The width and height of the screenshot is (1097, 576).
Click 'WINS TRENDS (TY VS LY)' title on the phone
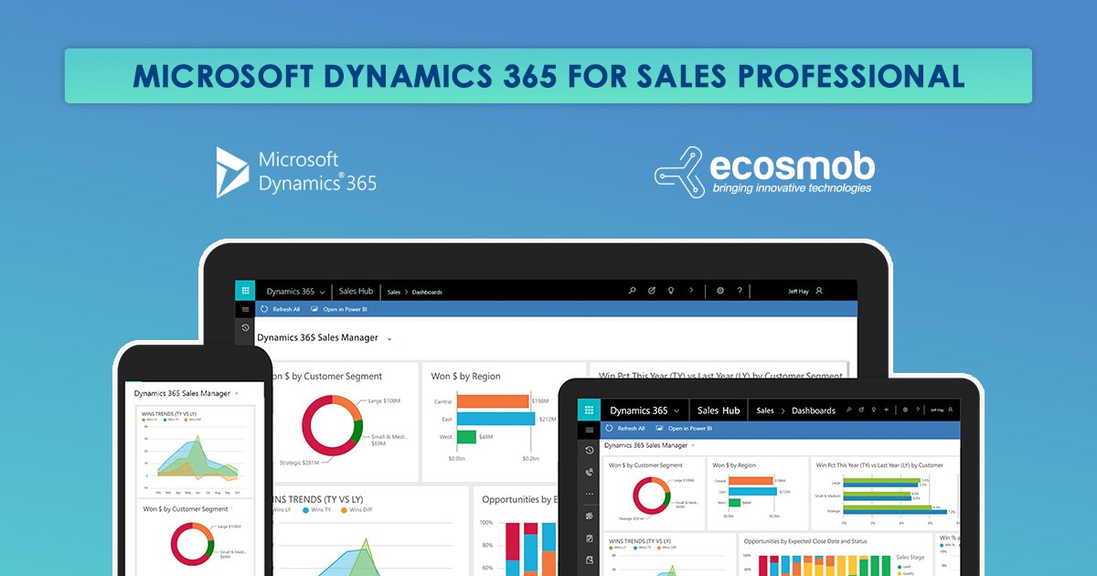coord(171,413)
